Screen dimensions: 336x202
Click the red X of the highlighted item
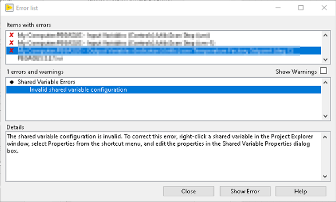tap(12, 50)
